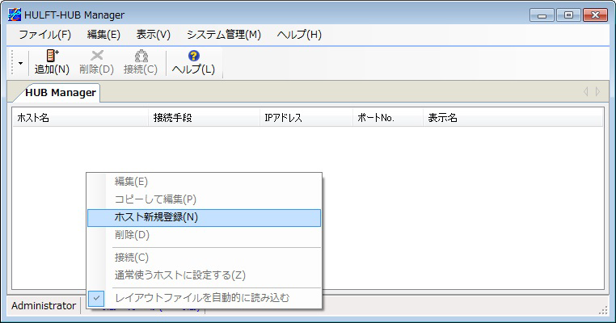Open the Help (ヘルプ(L)) toolbar icon
Viewport: 616px width, 323px height.
193,62
